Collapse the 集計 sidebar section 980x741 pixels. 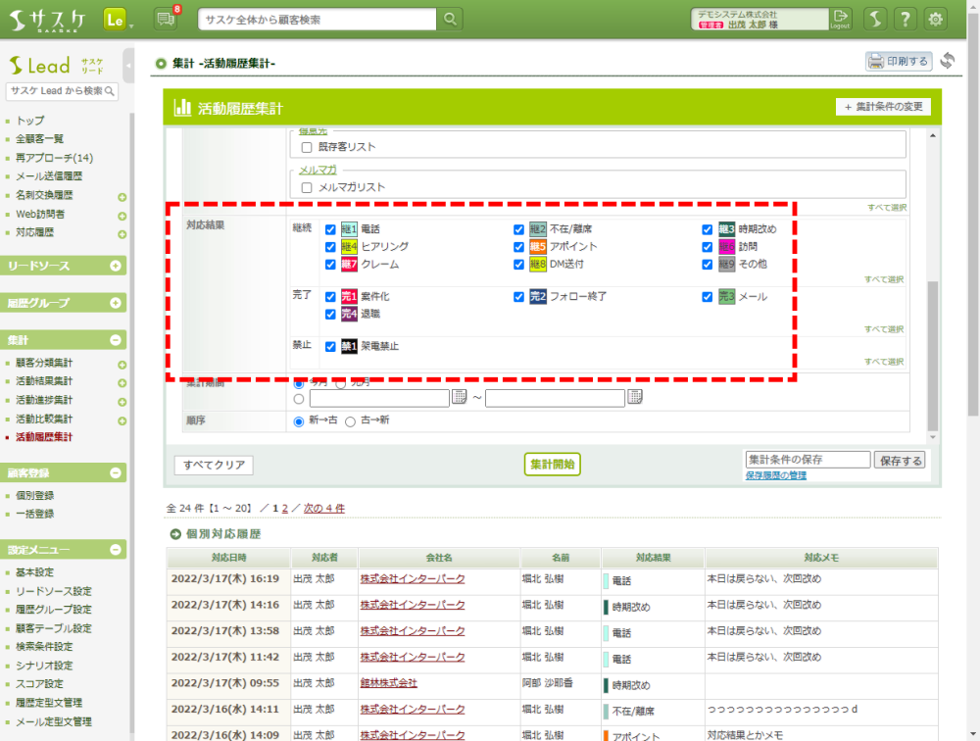(x=116, y=340)
